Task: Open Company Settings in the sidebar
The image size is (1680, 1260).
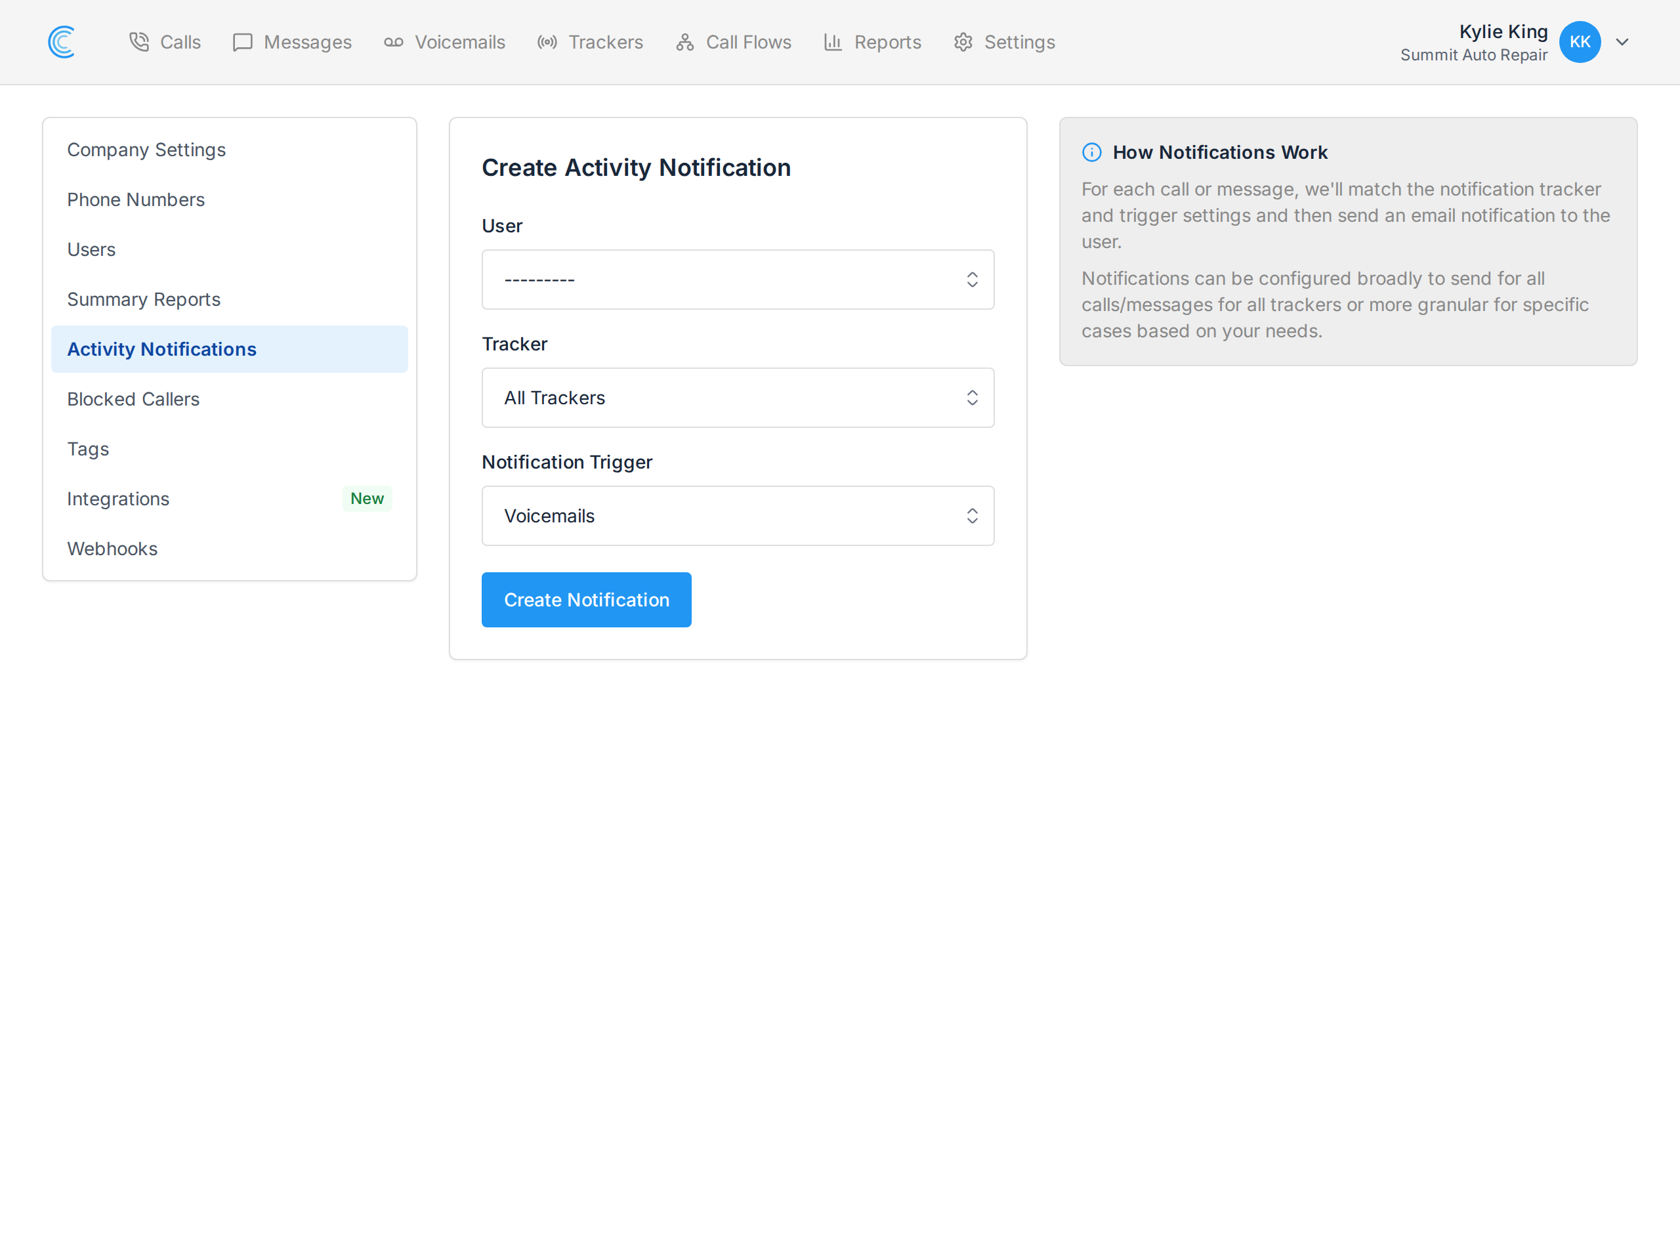Action: point(230,150)
